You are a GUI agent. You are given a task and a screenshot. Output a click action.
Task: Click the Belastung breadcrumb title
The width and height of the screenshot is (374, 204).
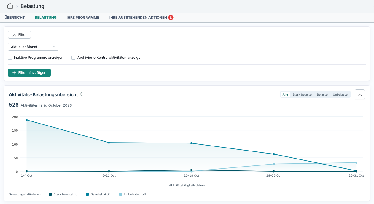click(x=33, y=6)
